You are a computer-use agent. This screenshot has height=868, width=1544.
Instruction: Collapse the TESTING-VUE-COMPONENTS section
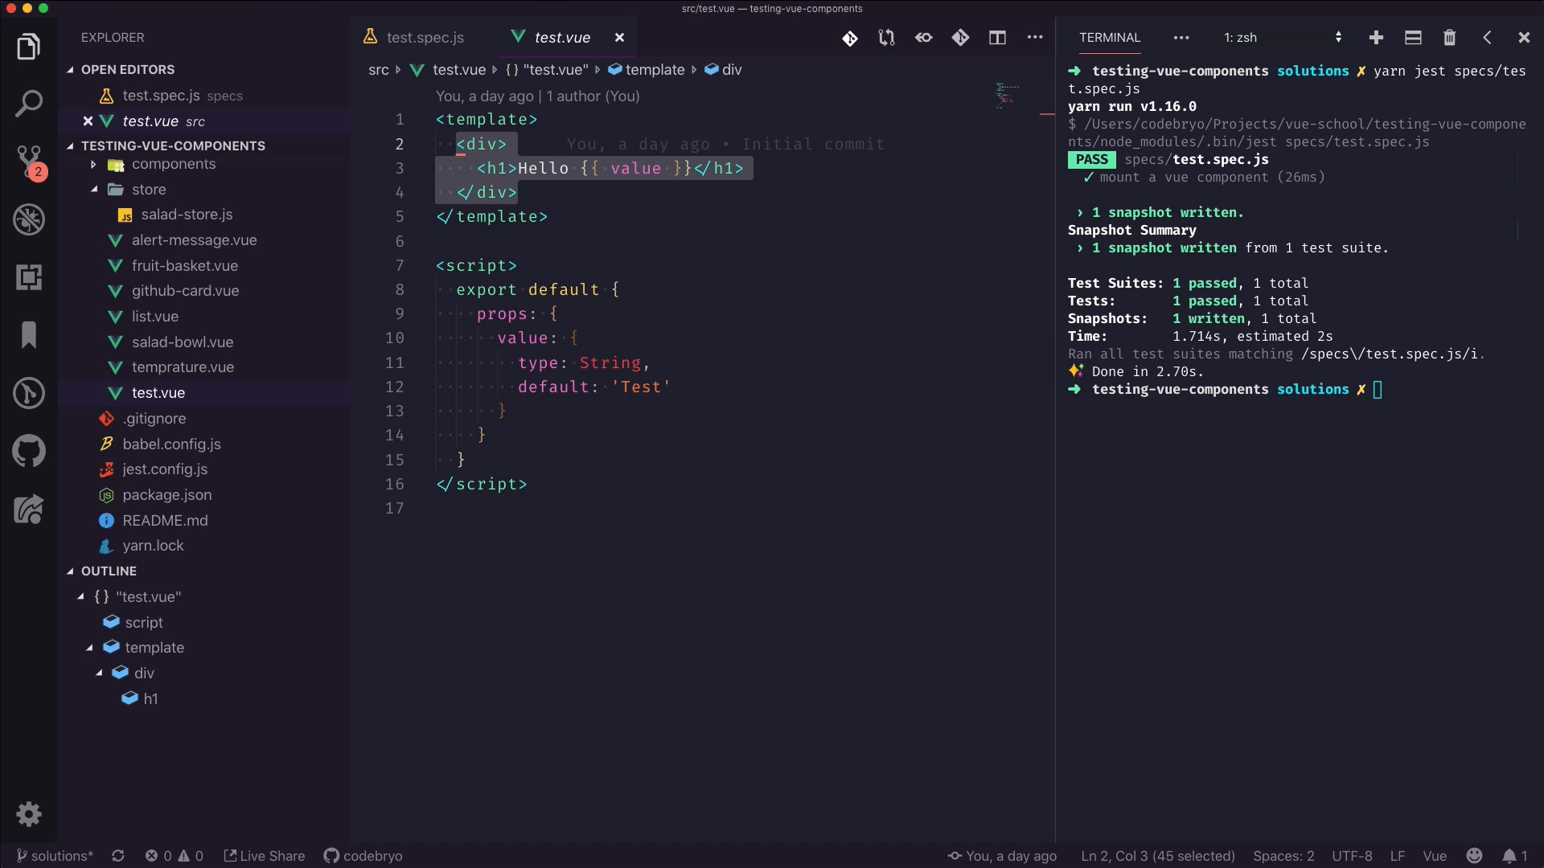[172, 145]
